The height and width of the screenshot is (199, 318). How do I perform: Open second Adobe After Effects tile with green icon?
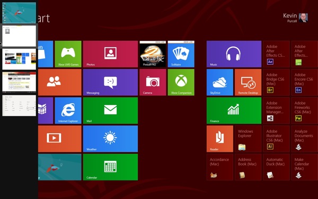[304, 54]
